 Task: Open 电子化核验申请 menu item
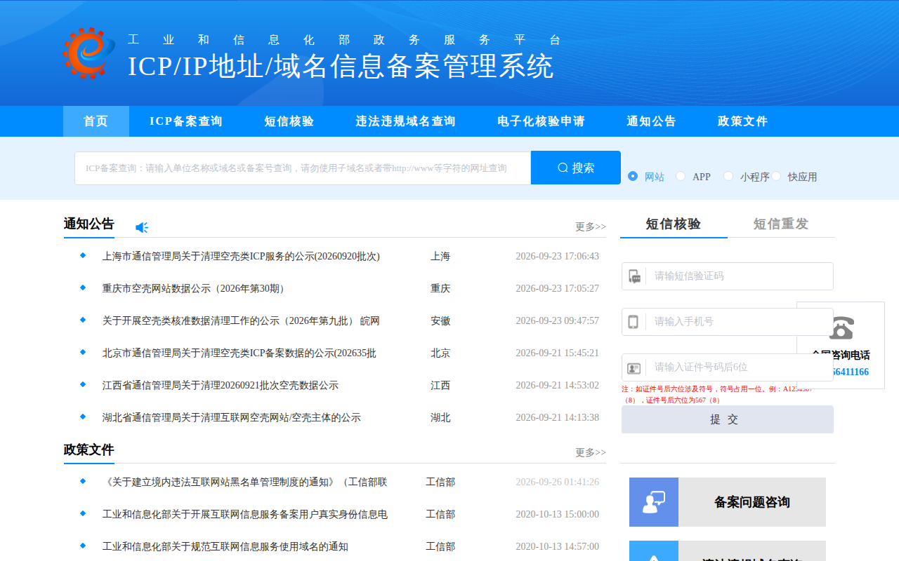[x=542, y=121]
